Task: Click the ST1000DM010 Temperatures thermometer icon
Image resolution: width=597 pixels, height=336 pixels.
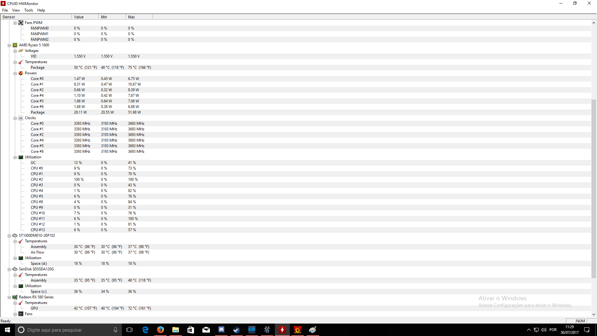Action: pyautogui.click(x=21, y=241)
